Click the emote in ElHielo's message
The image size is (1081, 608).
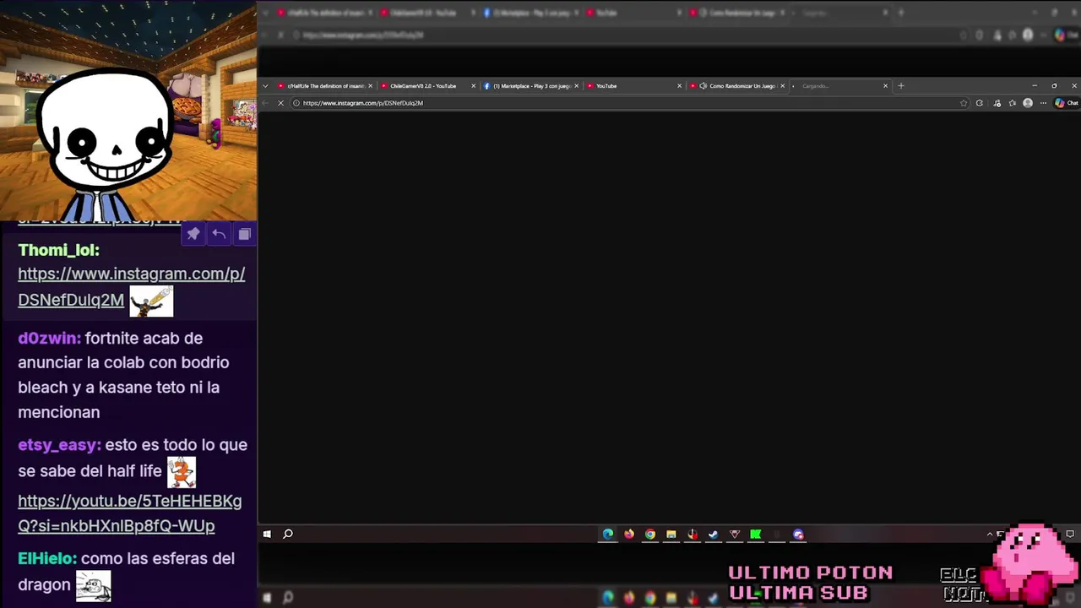click(93, 586)
